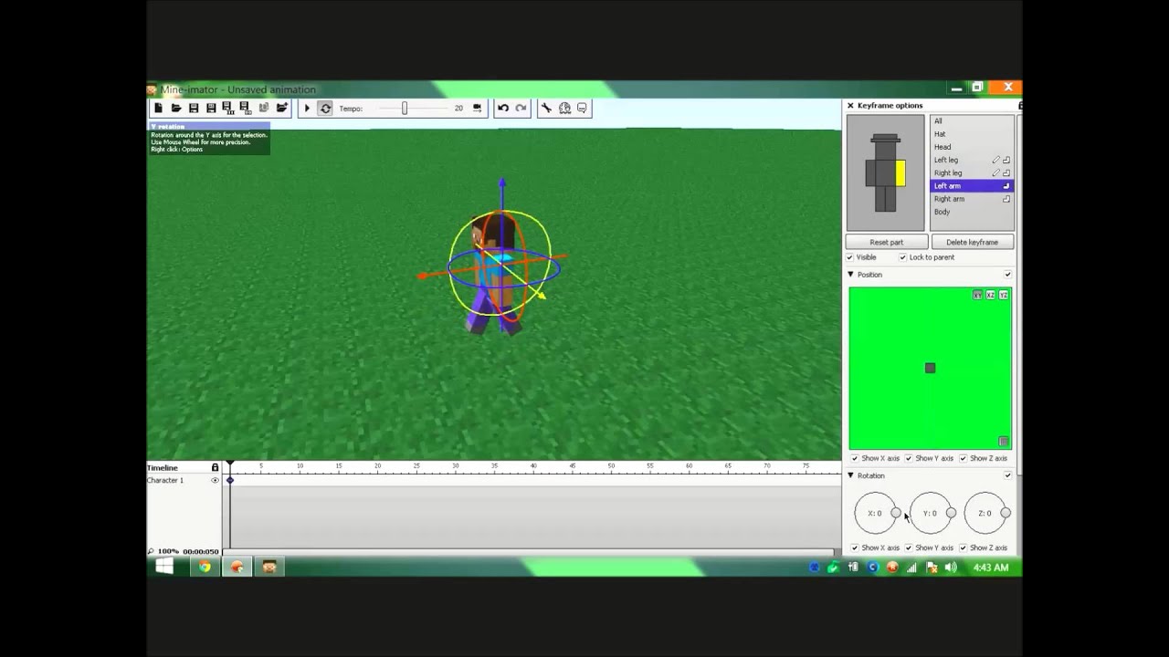Toggle Show X axis under Position pad
This screenshot has height=657, width=1169.
(x=855, y=458)
